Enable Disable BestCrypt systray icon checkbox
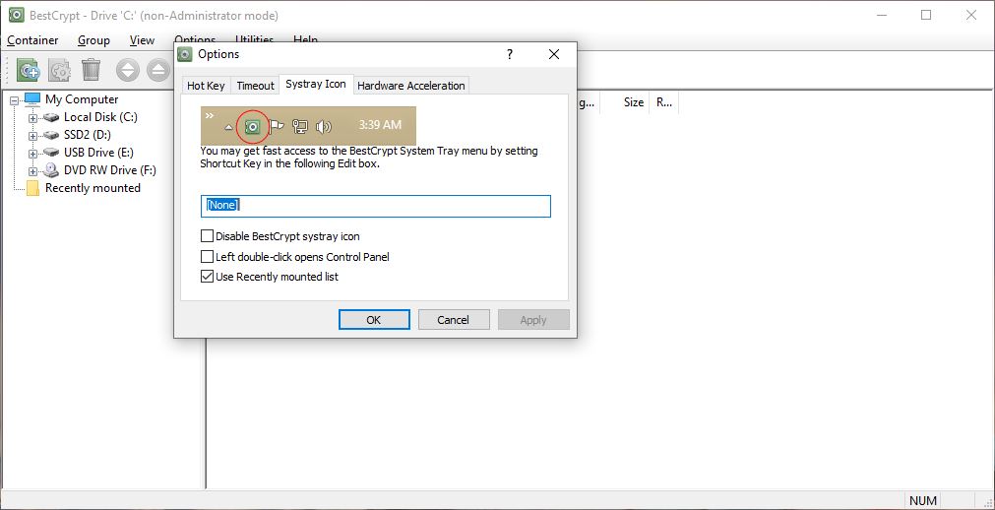Image resolution: width=995 pixels, height=510 pixels. (208, 236)
